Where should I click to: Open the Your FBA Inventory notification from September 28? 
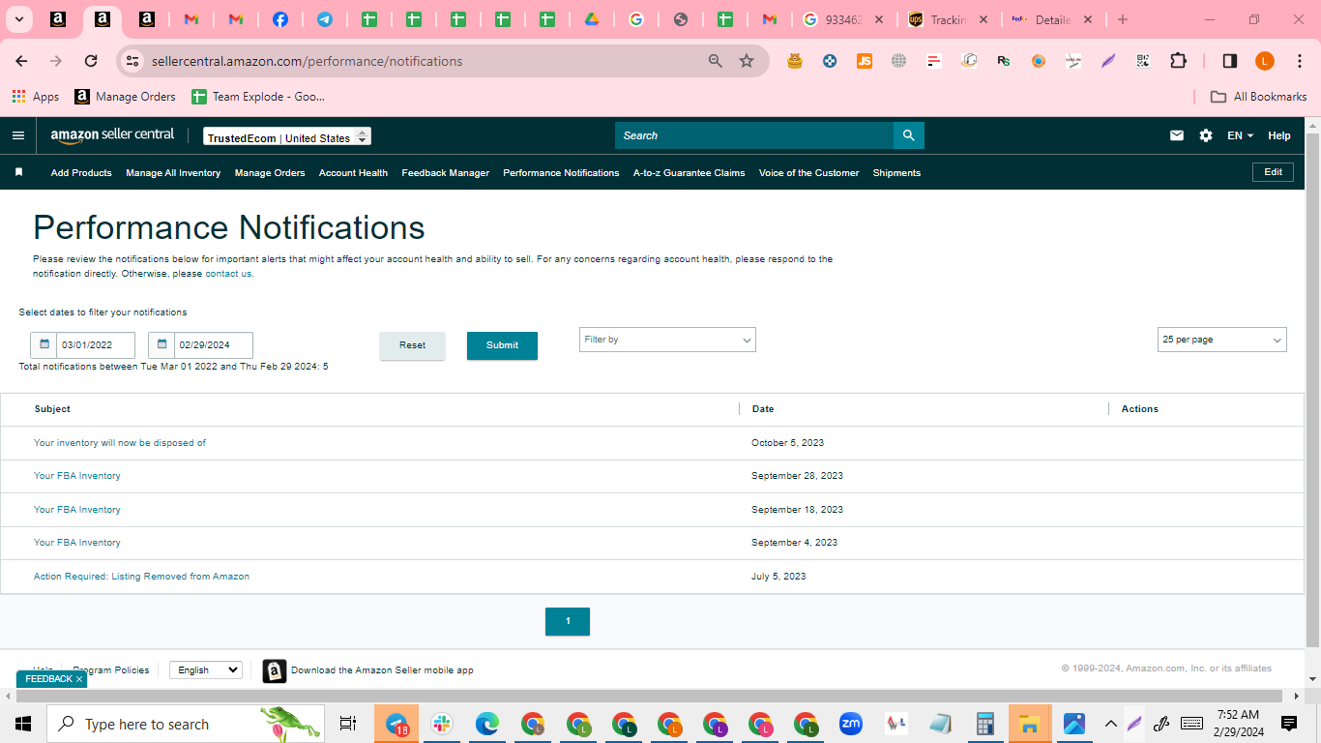pyautogui.click(x=77, y=476)
